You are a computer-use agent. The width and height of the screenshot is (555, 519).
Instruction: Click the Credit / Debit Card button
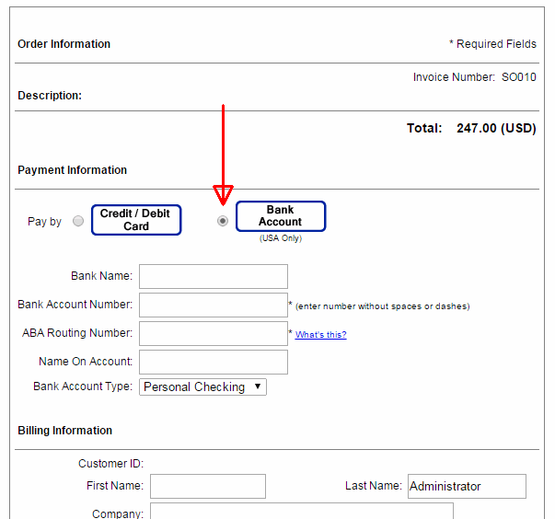(136, 220)
